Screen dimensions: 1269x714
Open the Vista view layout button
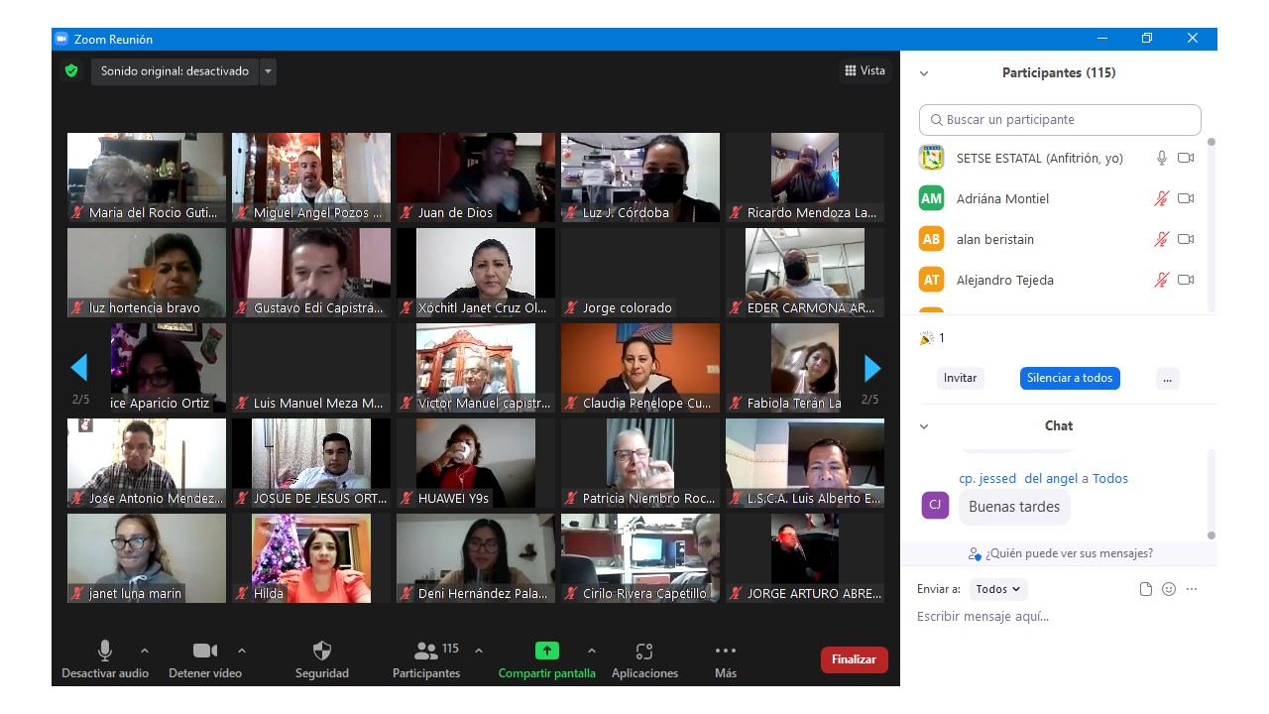[x=865, y=70]
